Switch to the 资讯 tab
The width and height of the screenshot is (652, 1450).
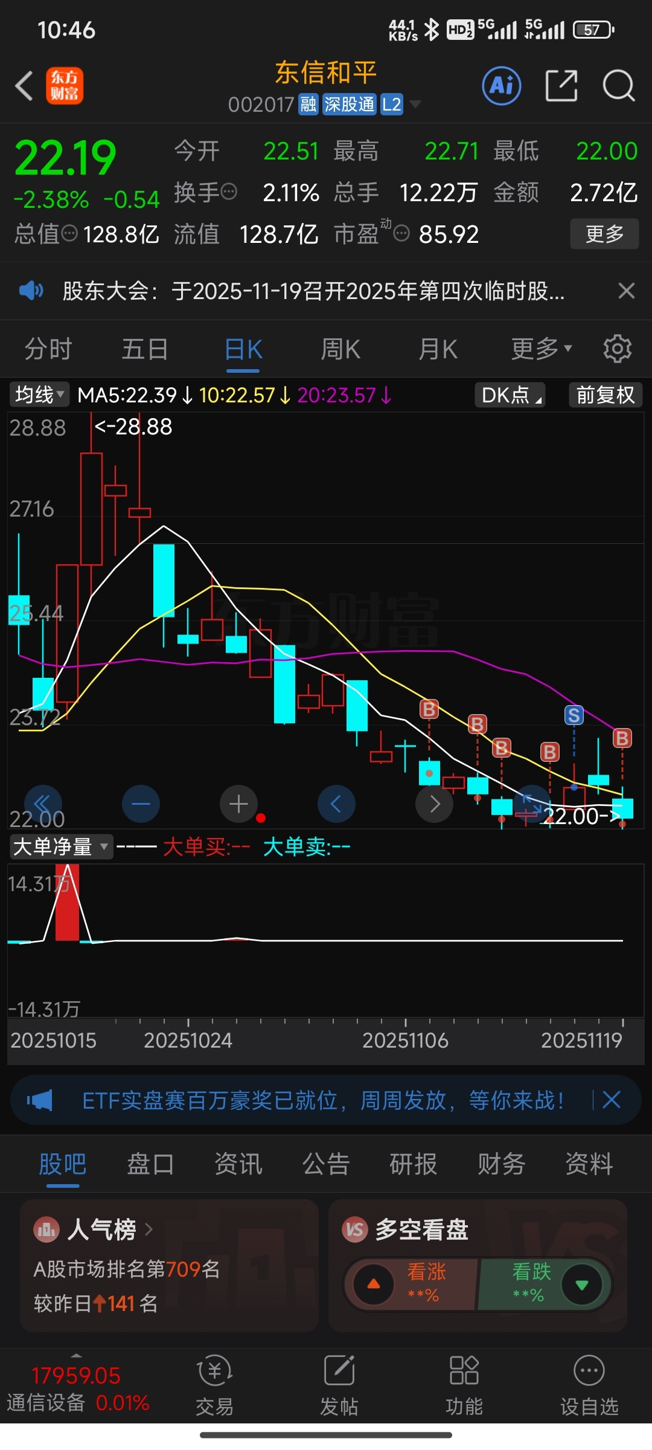238,1164
